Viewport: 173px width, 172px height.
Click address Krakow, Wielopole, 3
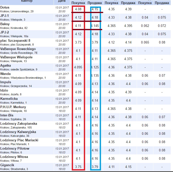pos(13,20)
